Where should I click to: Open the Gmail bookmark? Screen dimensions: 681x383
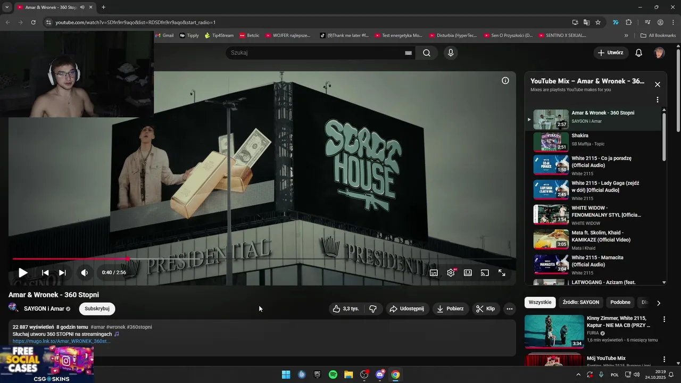pos(164,36)
